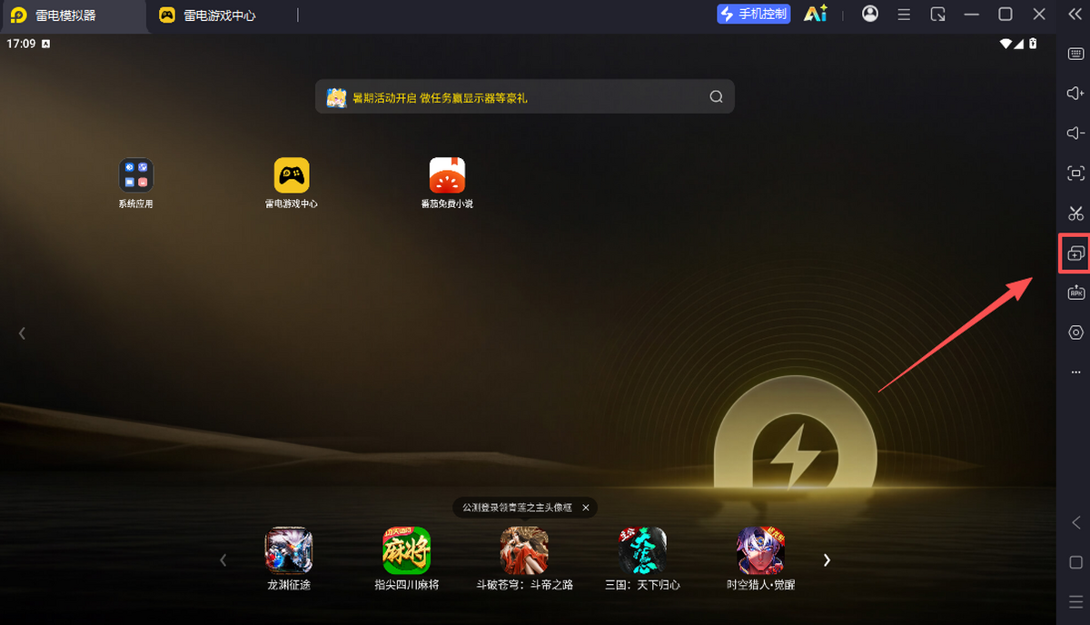Open the title bar hamburger menu

click(904, 15)
